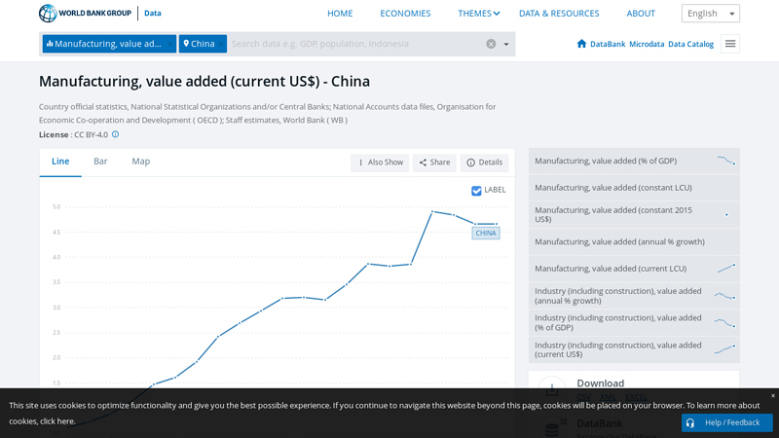Image resolution: width=779 pixels, height=438 pixels.
Task: Expand the search box dropdown arrow
Action: click(506, 44)
